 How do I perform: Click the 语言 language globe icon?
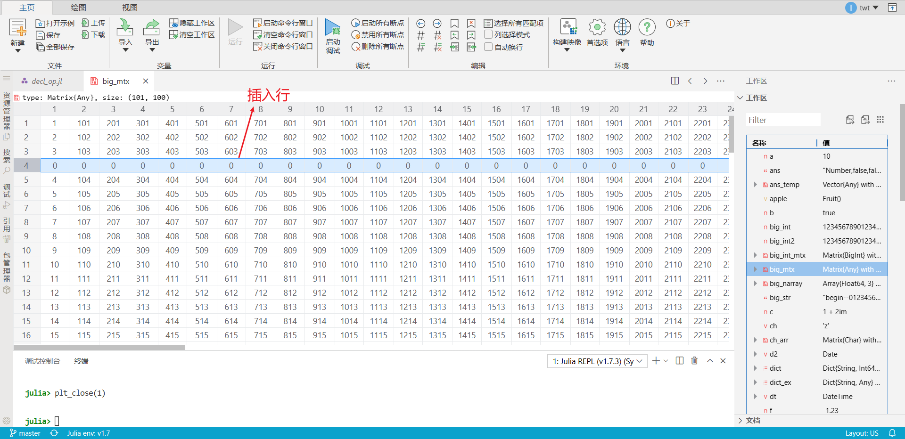[622, 27]
